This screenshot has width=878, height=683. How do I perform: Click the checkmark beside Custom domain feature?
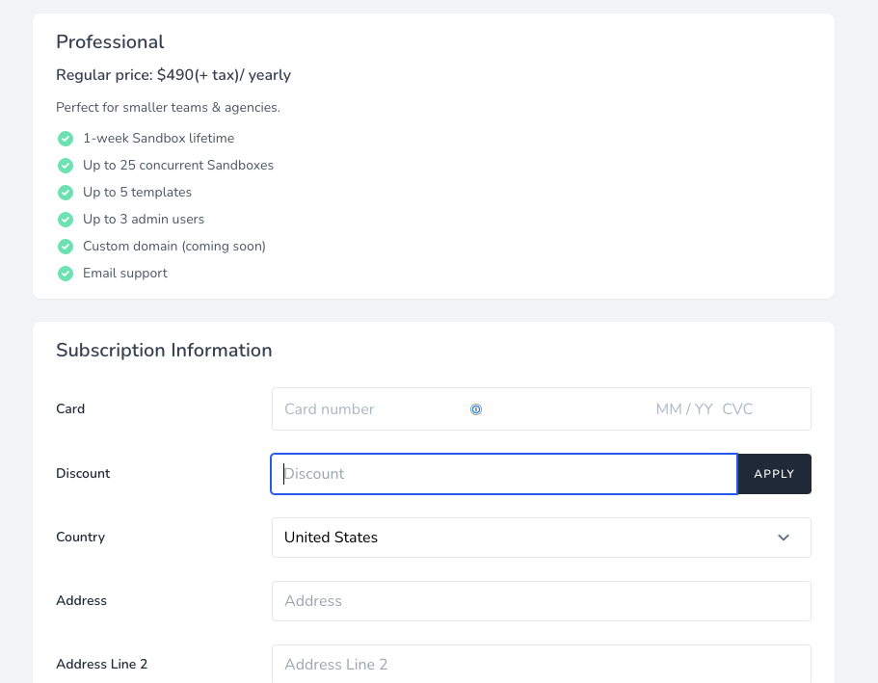click(66, 247)
